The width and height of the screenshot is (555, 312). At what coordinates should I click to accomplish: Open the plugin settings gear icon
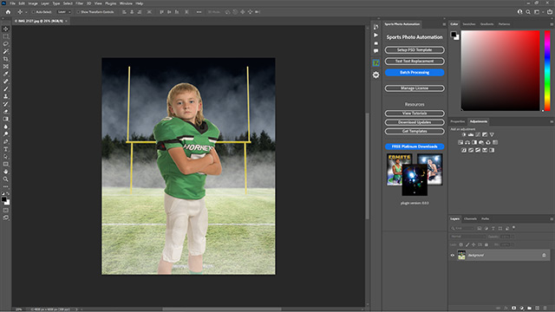tap(375, 75)
